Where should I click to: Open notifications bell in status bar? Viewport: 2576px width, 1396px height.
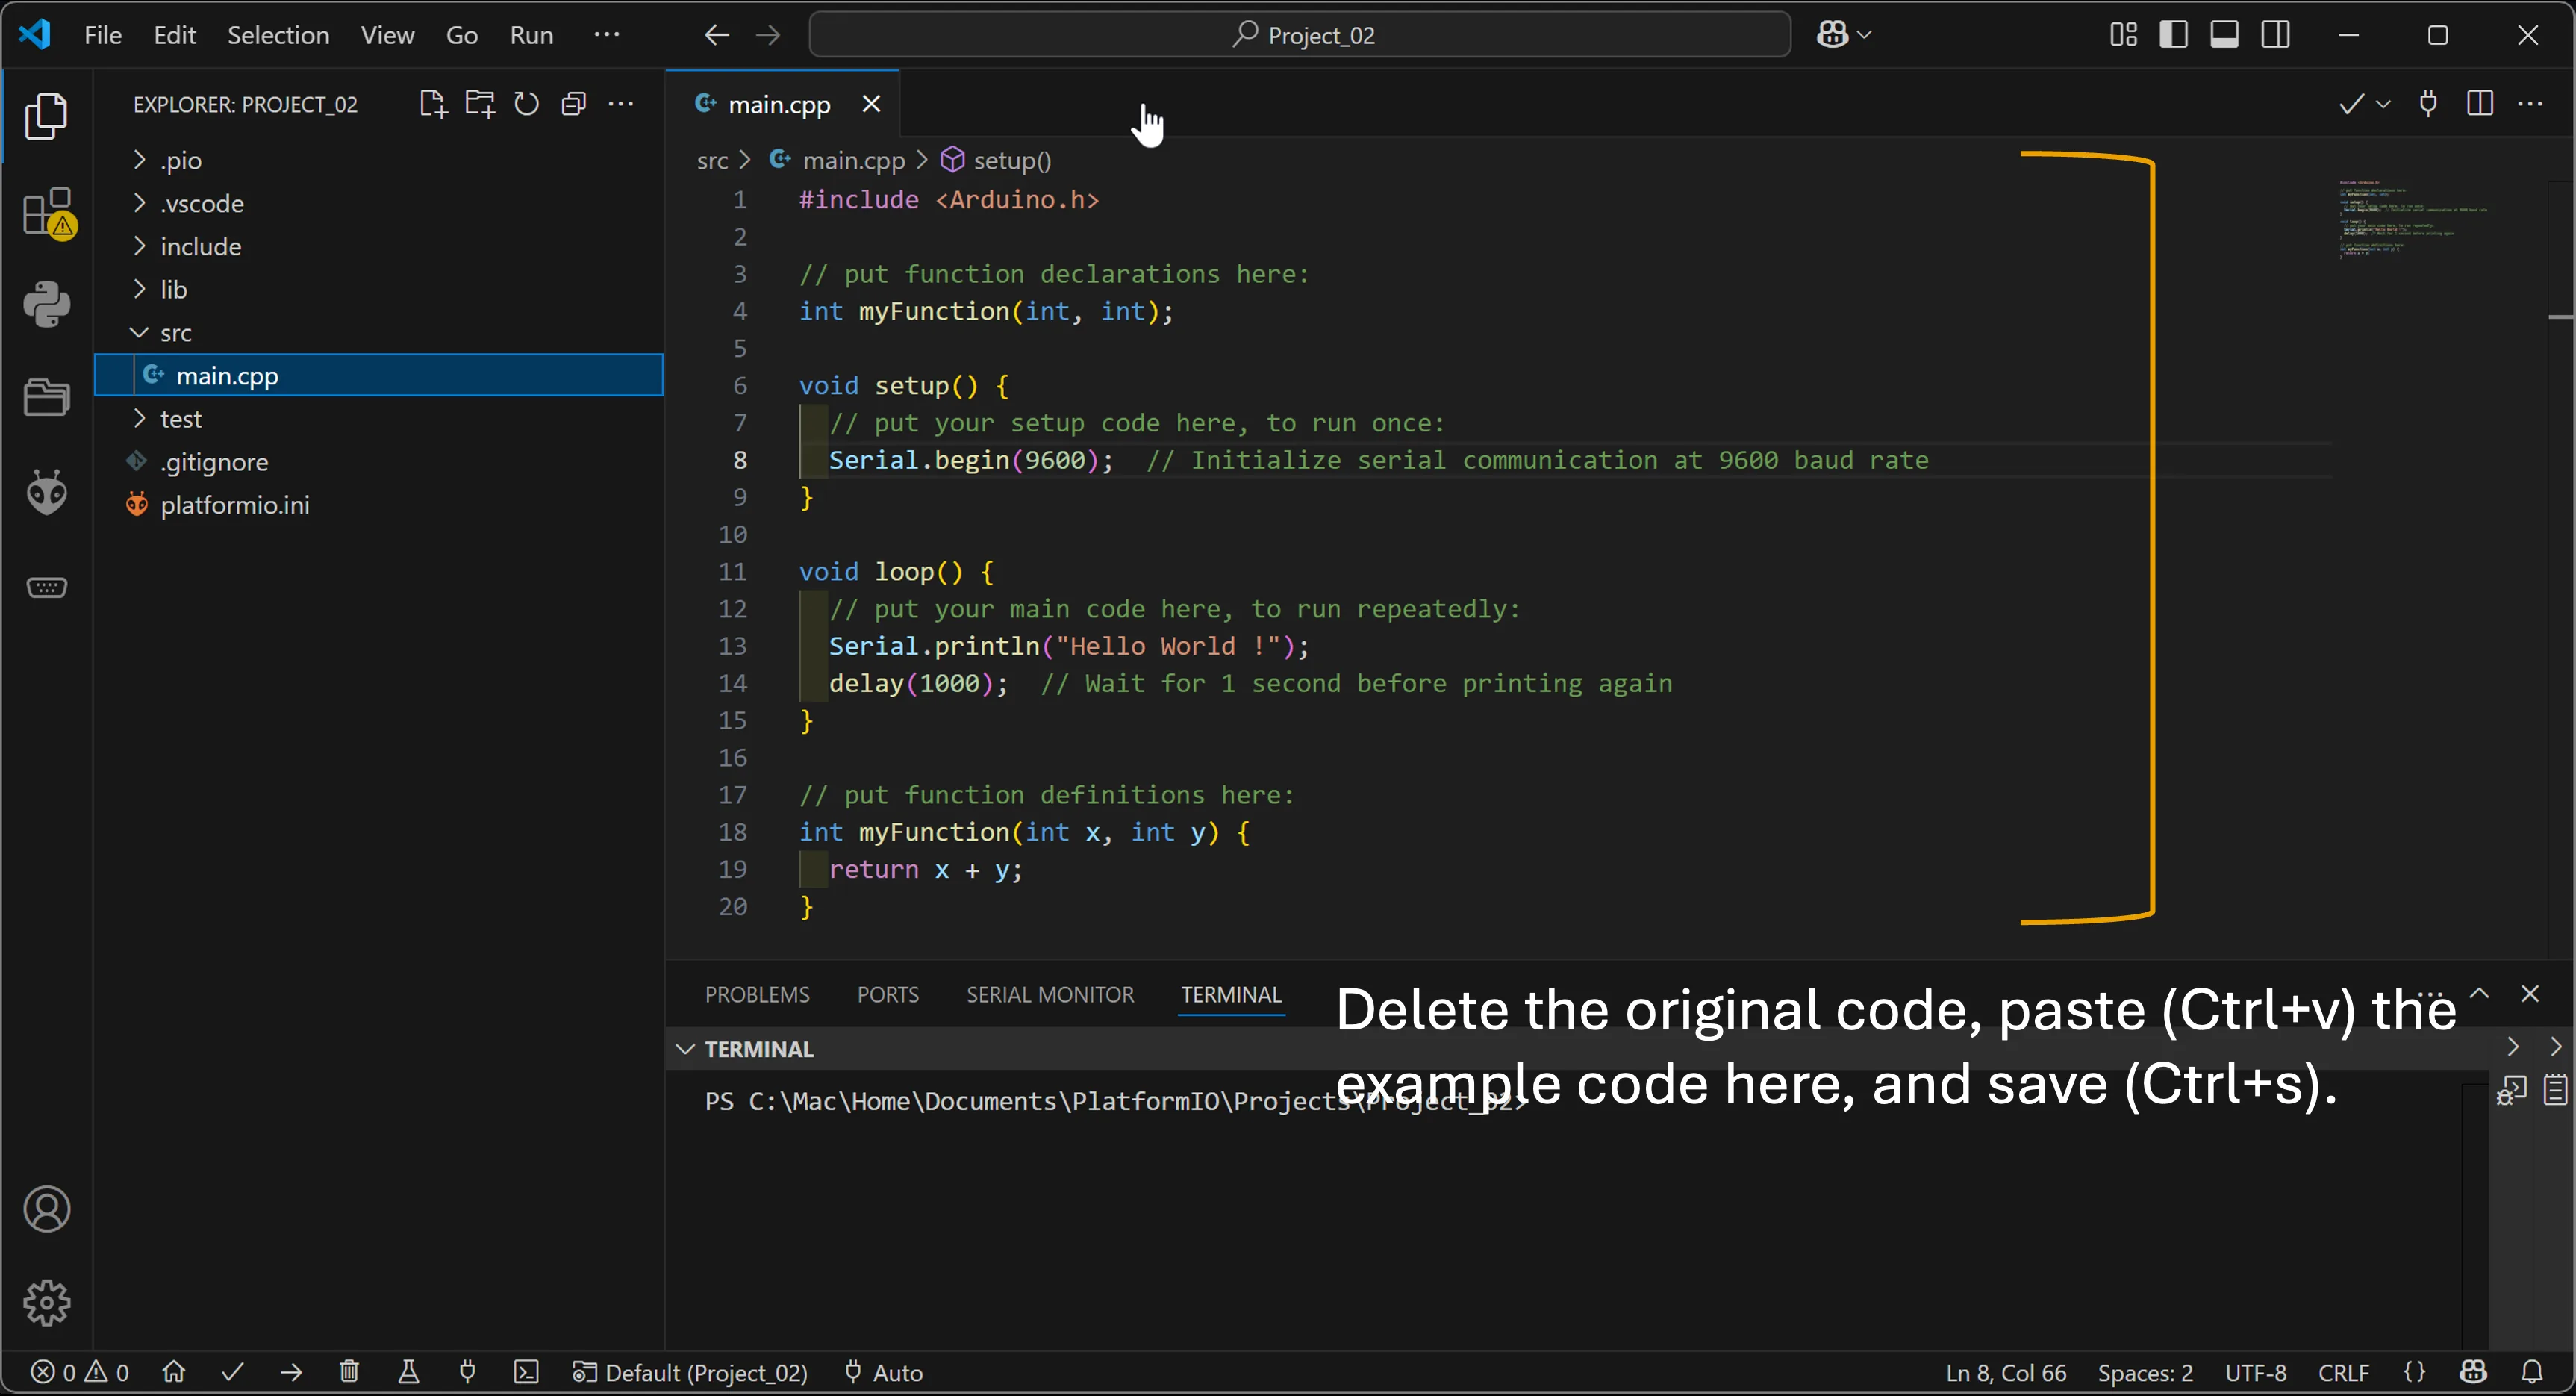coord(2532,1372)
